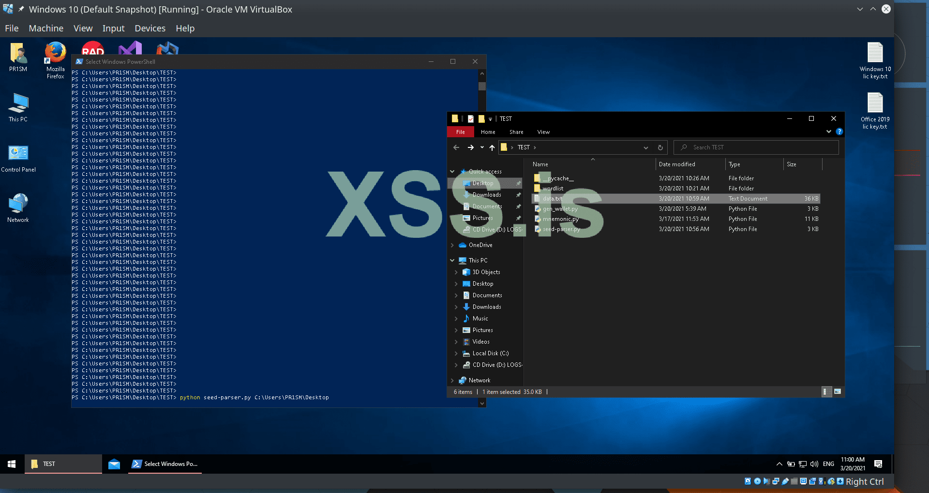Switch to the View ribbon tab
The width and height of the screenshot is (929, 493).
543,131
